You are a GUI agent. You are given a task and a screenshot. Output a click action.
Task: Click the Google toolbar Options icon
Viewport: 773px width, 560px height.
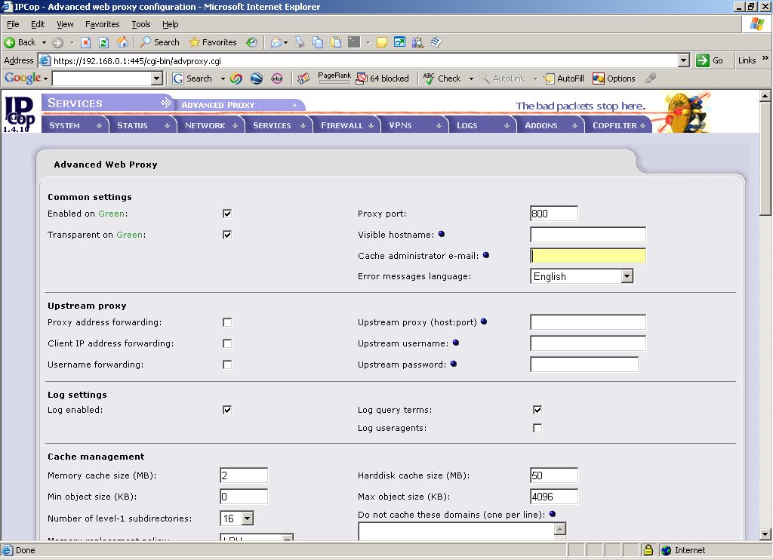coord(599,78)
